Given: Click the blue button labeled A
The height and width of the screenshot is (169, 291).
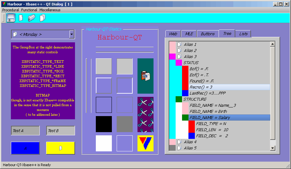Looking at the screenshot, I should tap(25, 148).
